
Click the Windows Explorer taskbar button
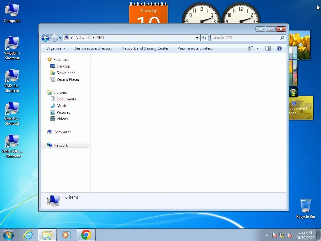(x=47, y=235)
